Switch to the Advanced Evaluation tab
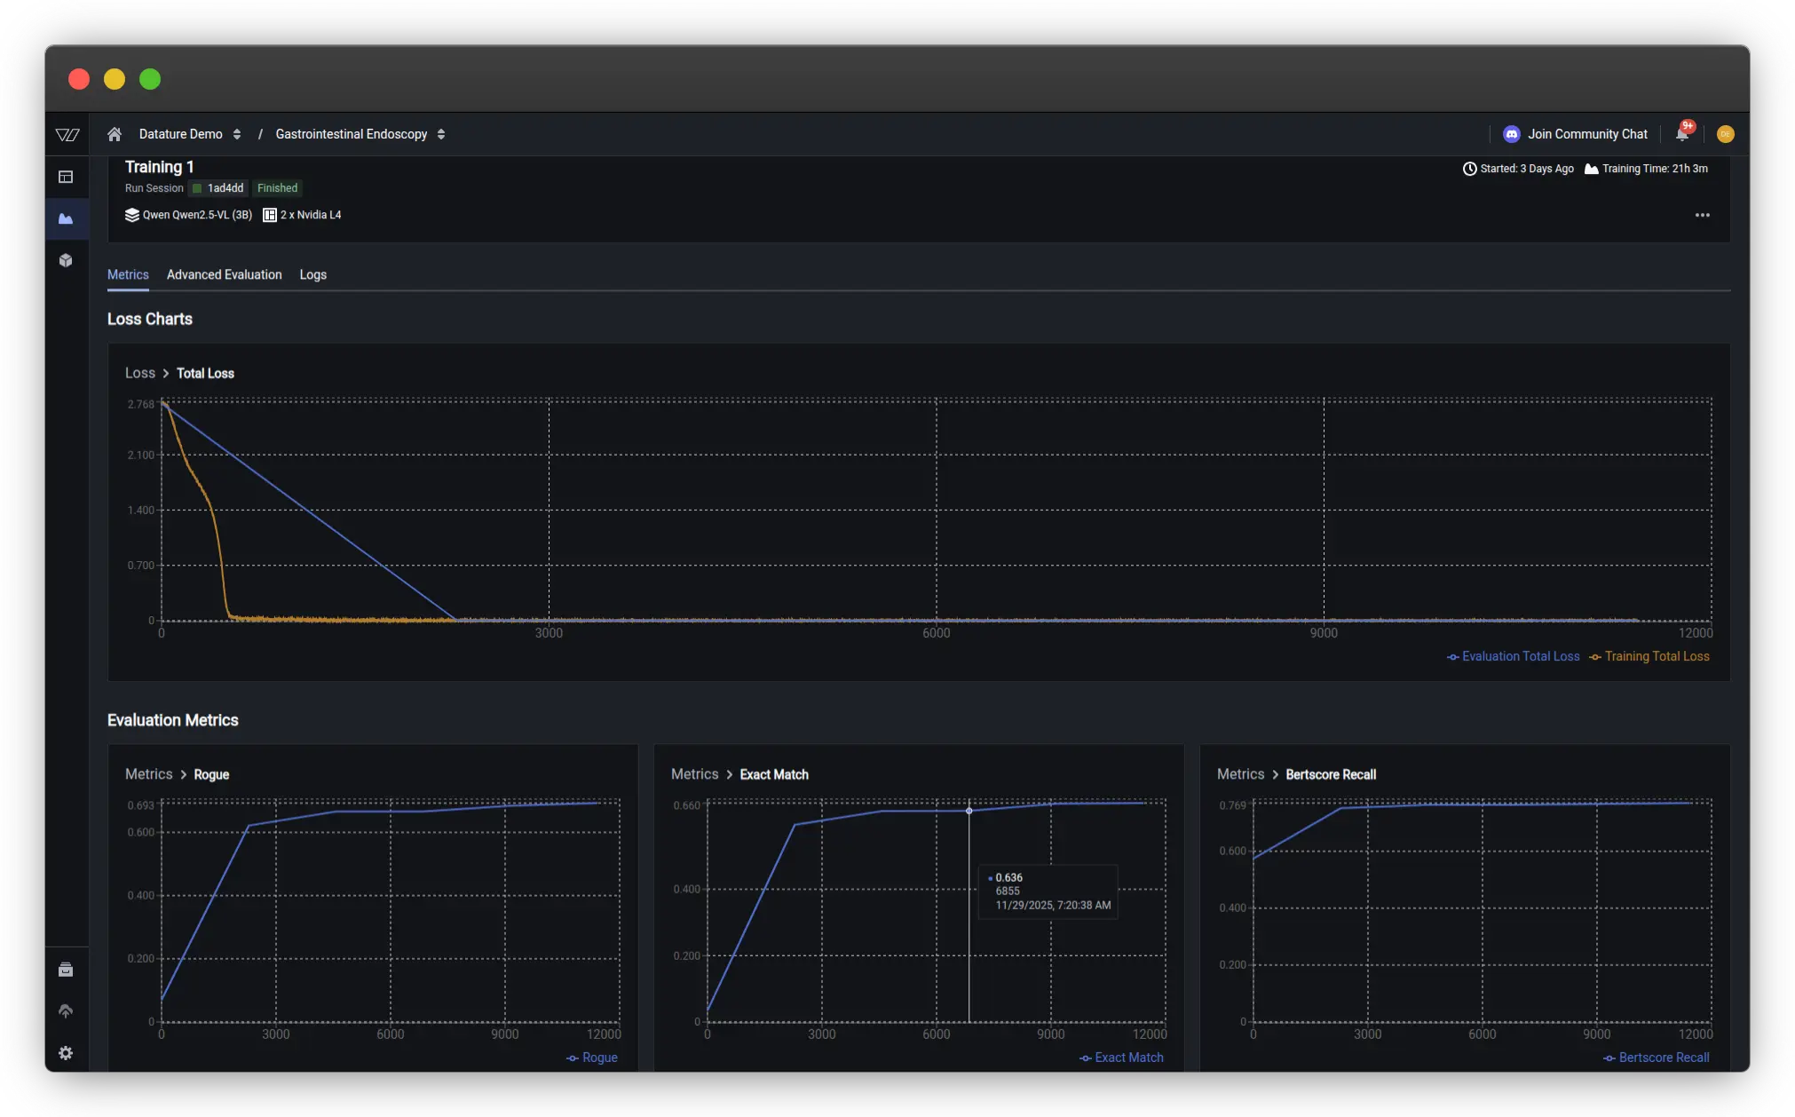 224,274
